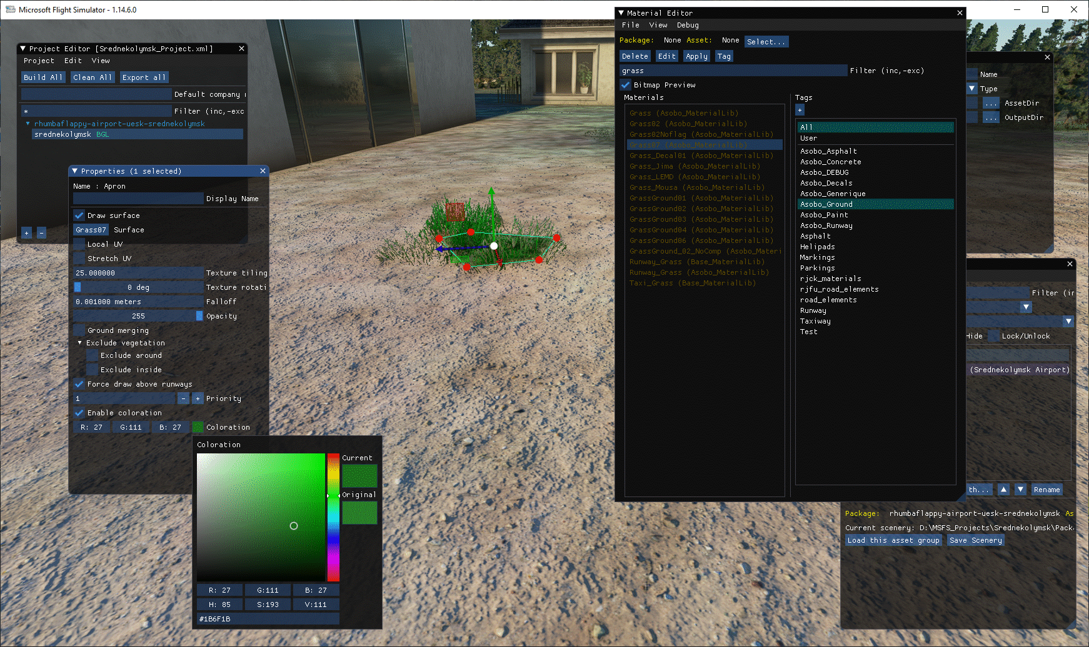Move scenery object down with arrow
This screenshot has width=1089, height=647.
coord(1020,490)
